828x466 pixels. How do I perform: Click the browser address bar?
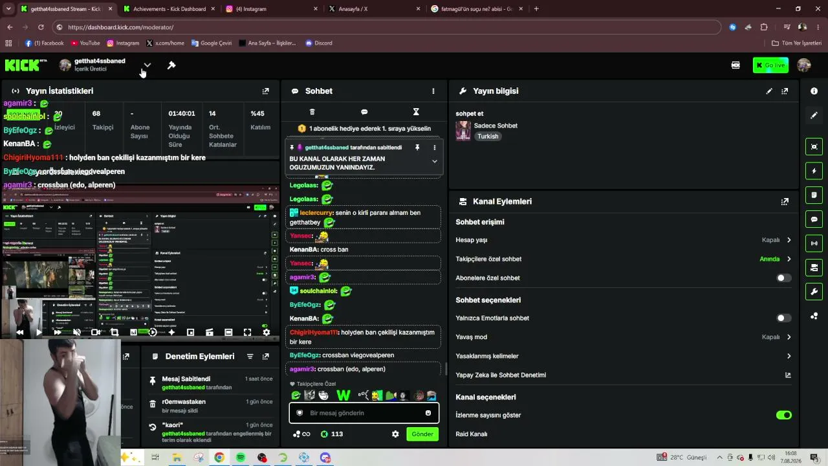click(387, 27)
